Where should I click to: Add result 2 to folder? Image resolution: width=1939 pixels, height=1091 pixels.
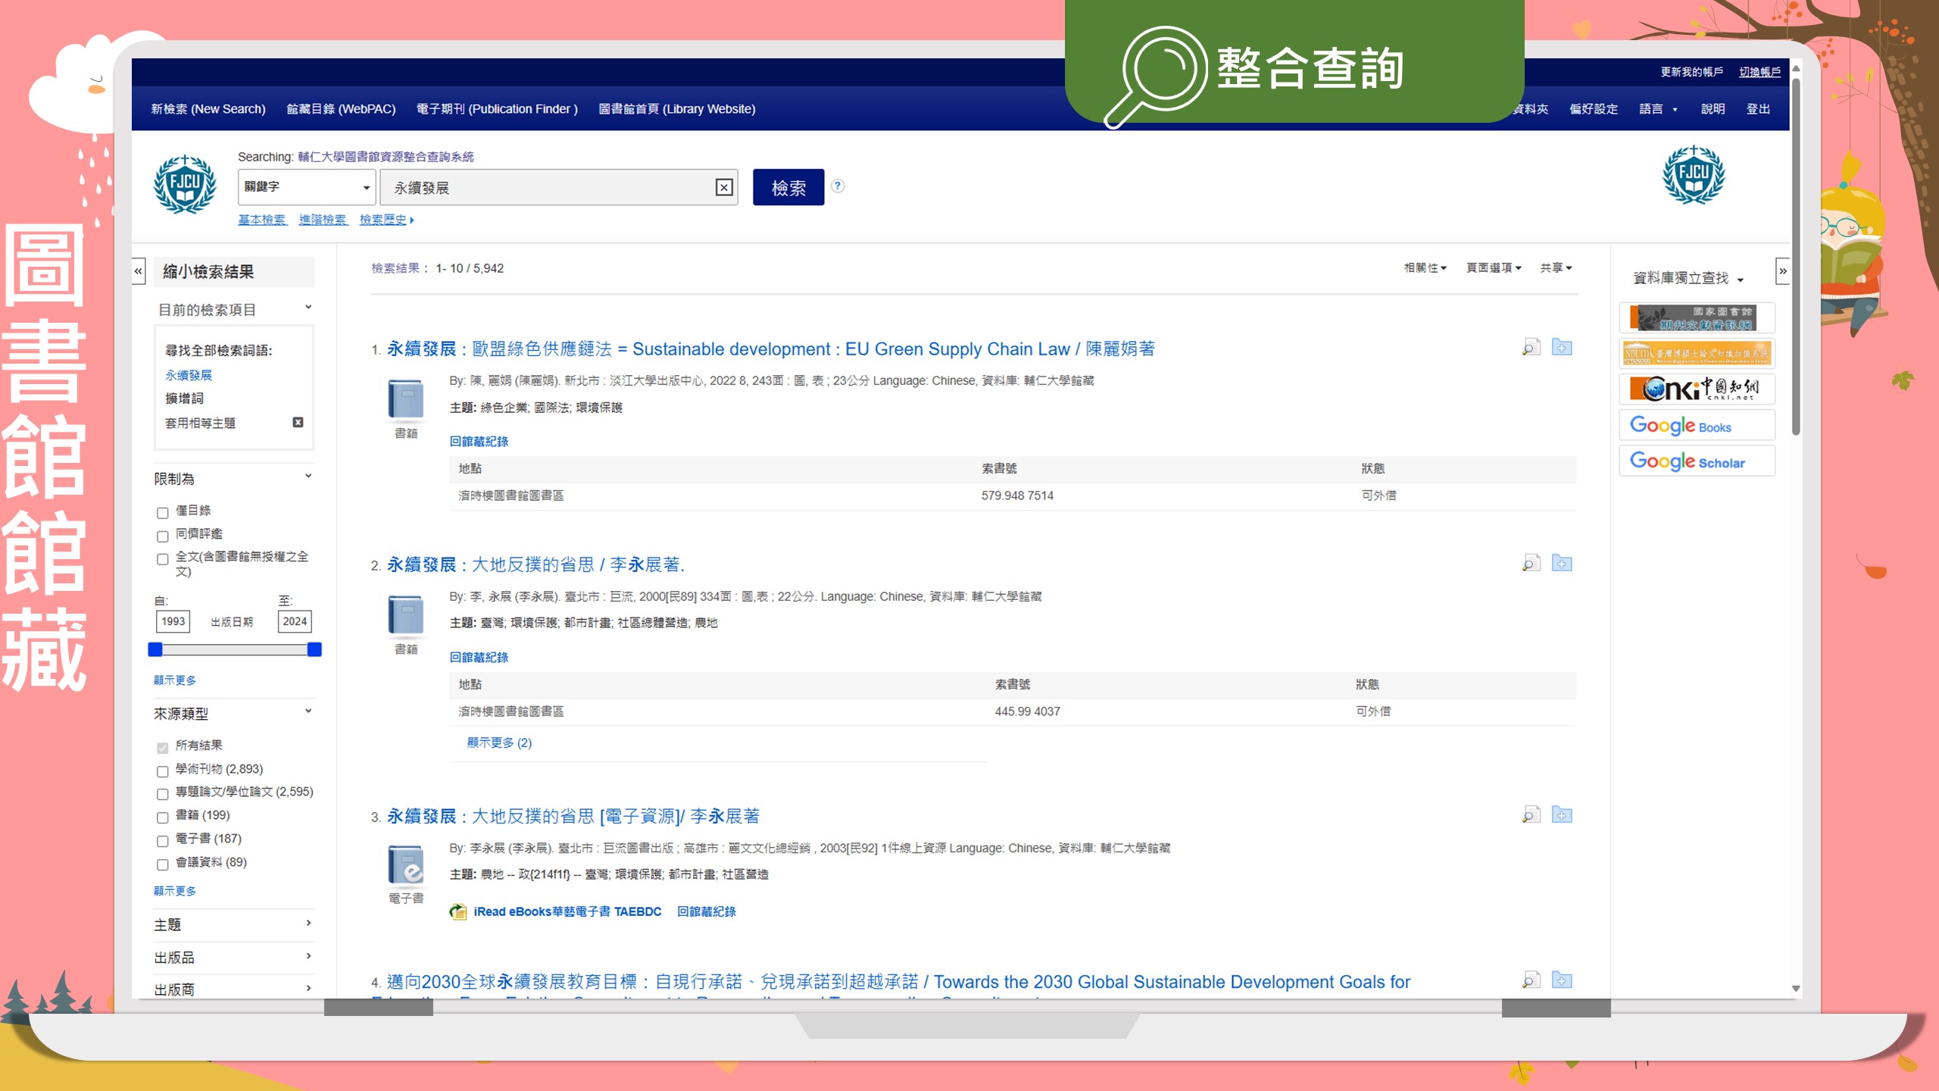click(1562, 564)
